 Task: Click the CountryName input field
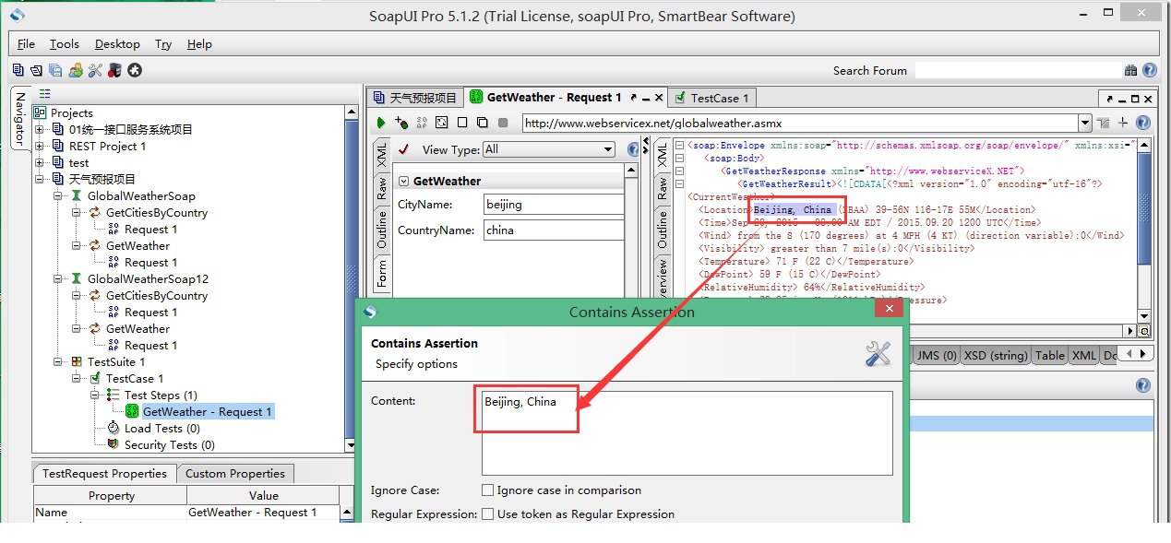pyautogui.click(x=554, y=230)
